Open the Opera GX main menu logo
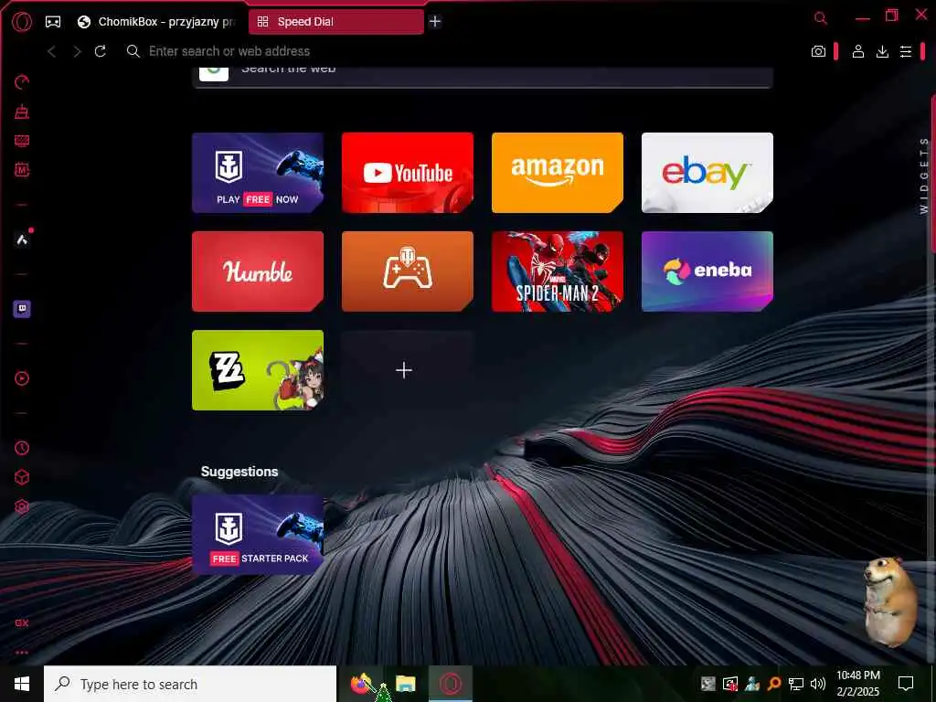Image resolution: width=936 pixels, height=702 pixels. 22,22
